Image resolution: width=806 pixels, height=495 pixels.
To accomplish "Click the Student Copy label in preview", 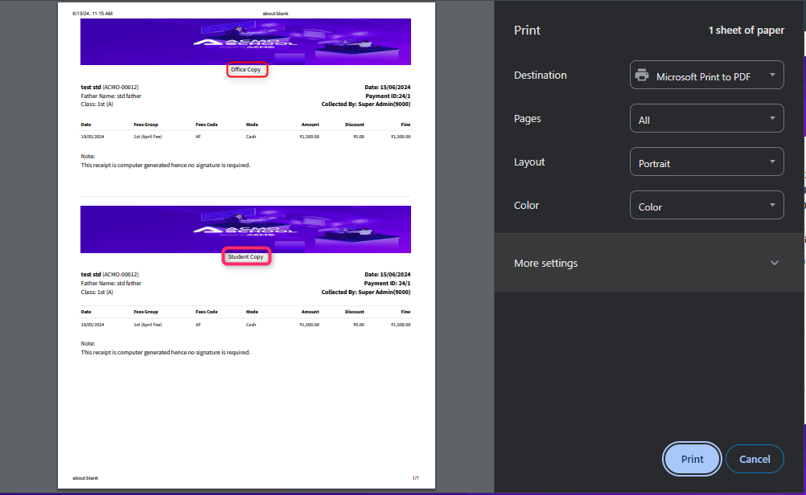I will tap(246, 257).
